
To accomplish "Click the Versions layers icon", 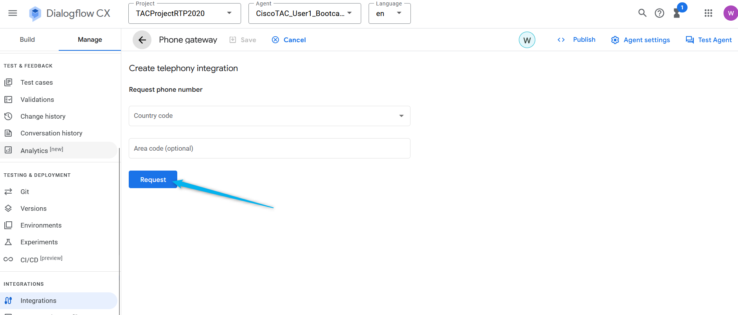I will (x=8, y=208).
